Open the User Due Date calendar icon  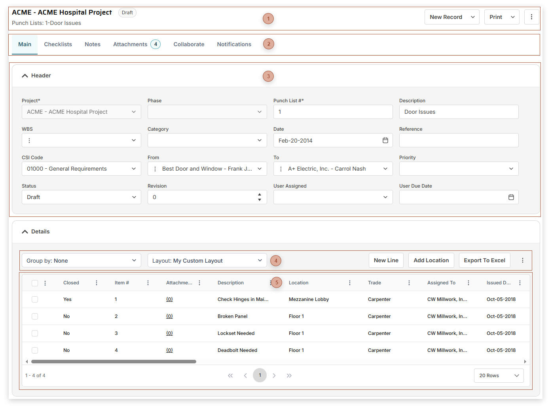click(511, 197)
